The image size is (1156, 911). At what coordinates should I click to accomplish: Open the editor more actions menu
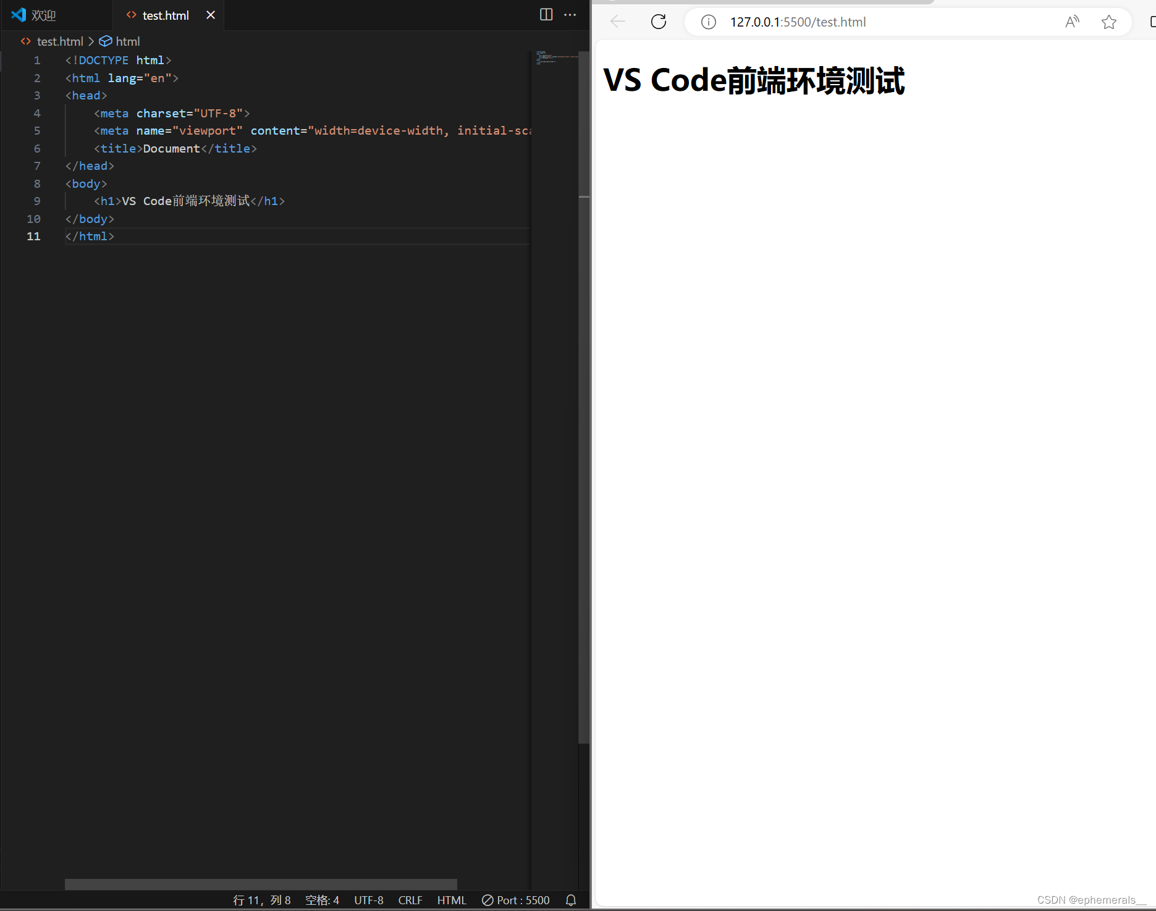[570, 15]
